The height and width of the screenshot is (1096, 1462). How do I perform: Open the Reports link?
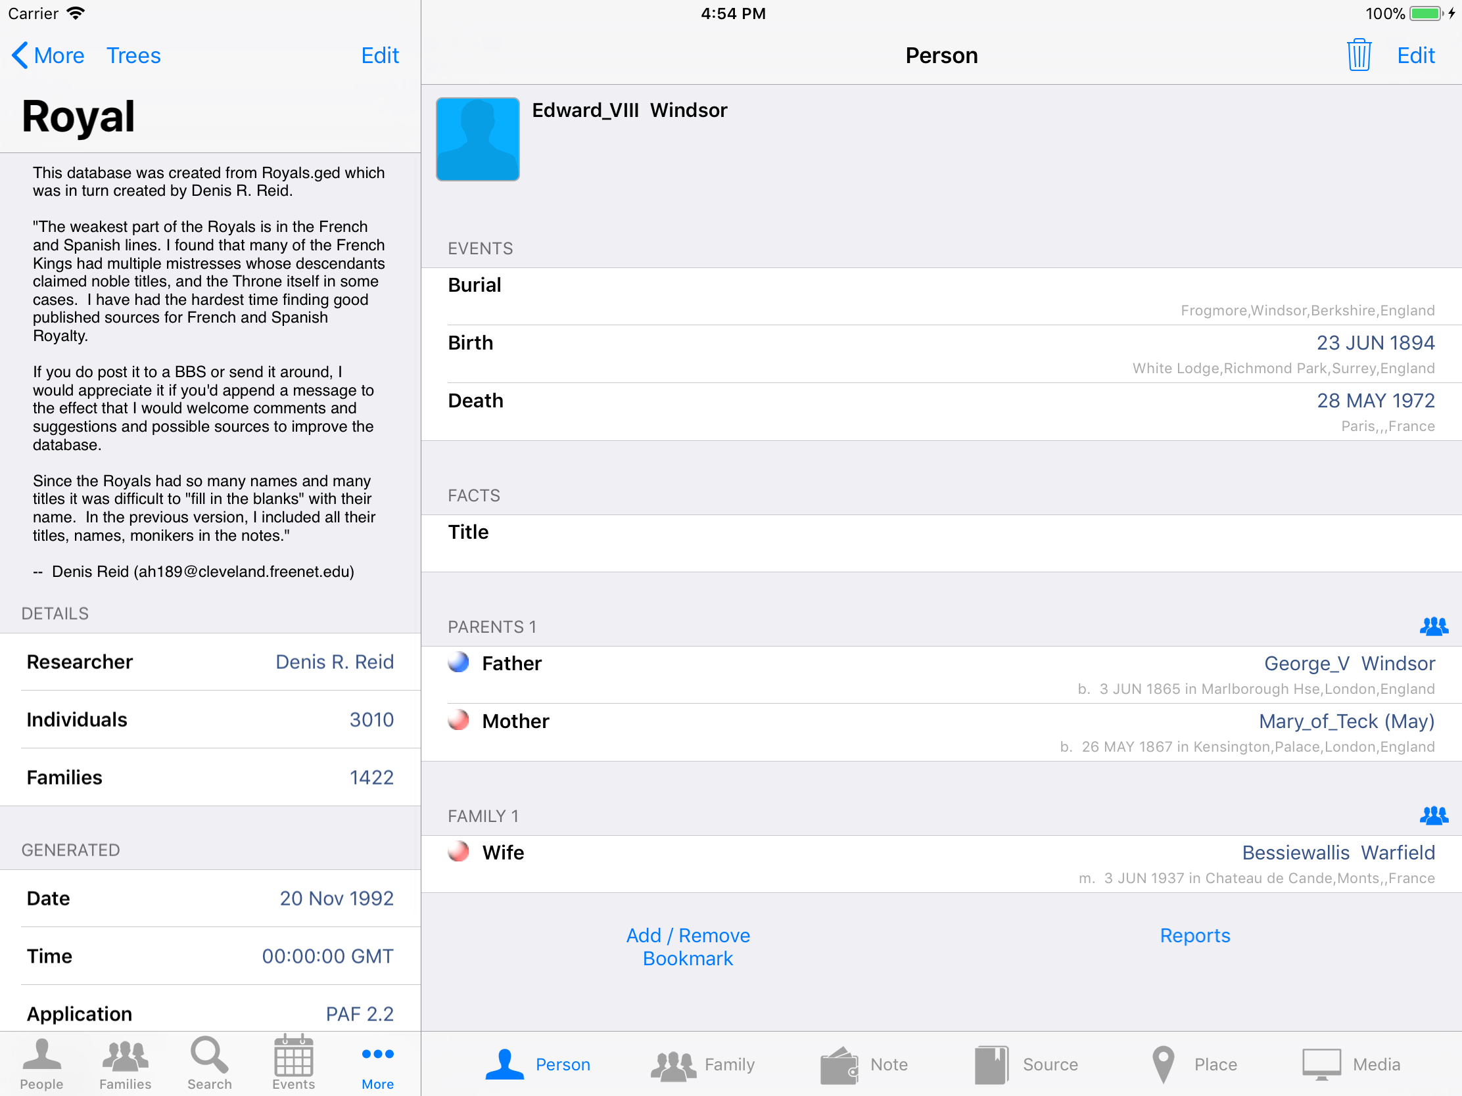1194,935
